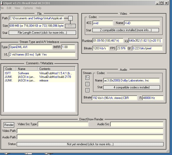Click the Code column header
The height and width of the screenshot is (155, 172).
tap(10, 69)
